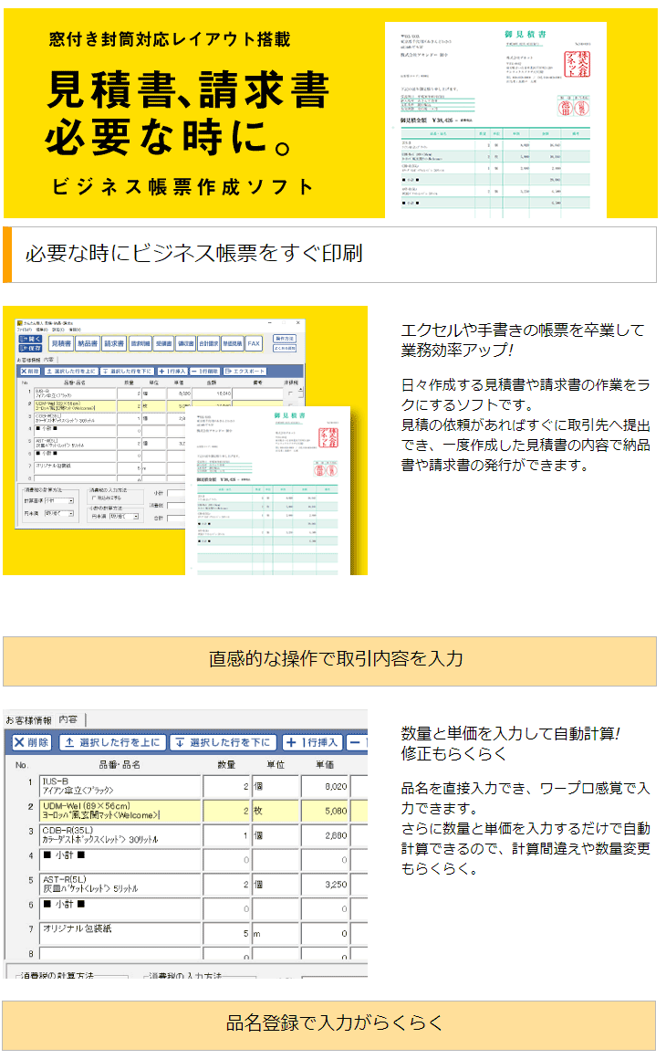666x1059 pixels.
Task: Select 見積書 document button in small window screenshot
Action: coord(61,344)
